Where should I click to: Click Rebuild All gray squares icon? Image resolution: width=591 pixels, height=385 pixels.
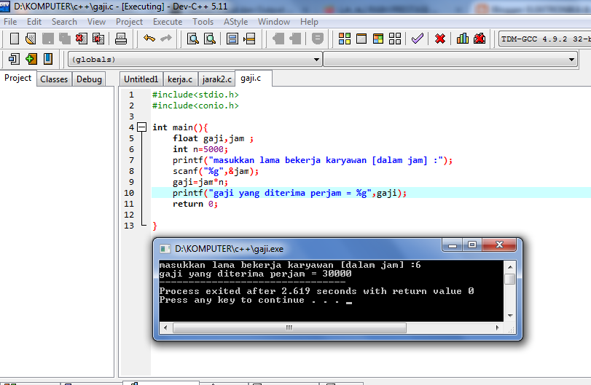pyautogui.click(x=395, y=39)
